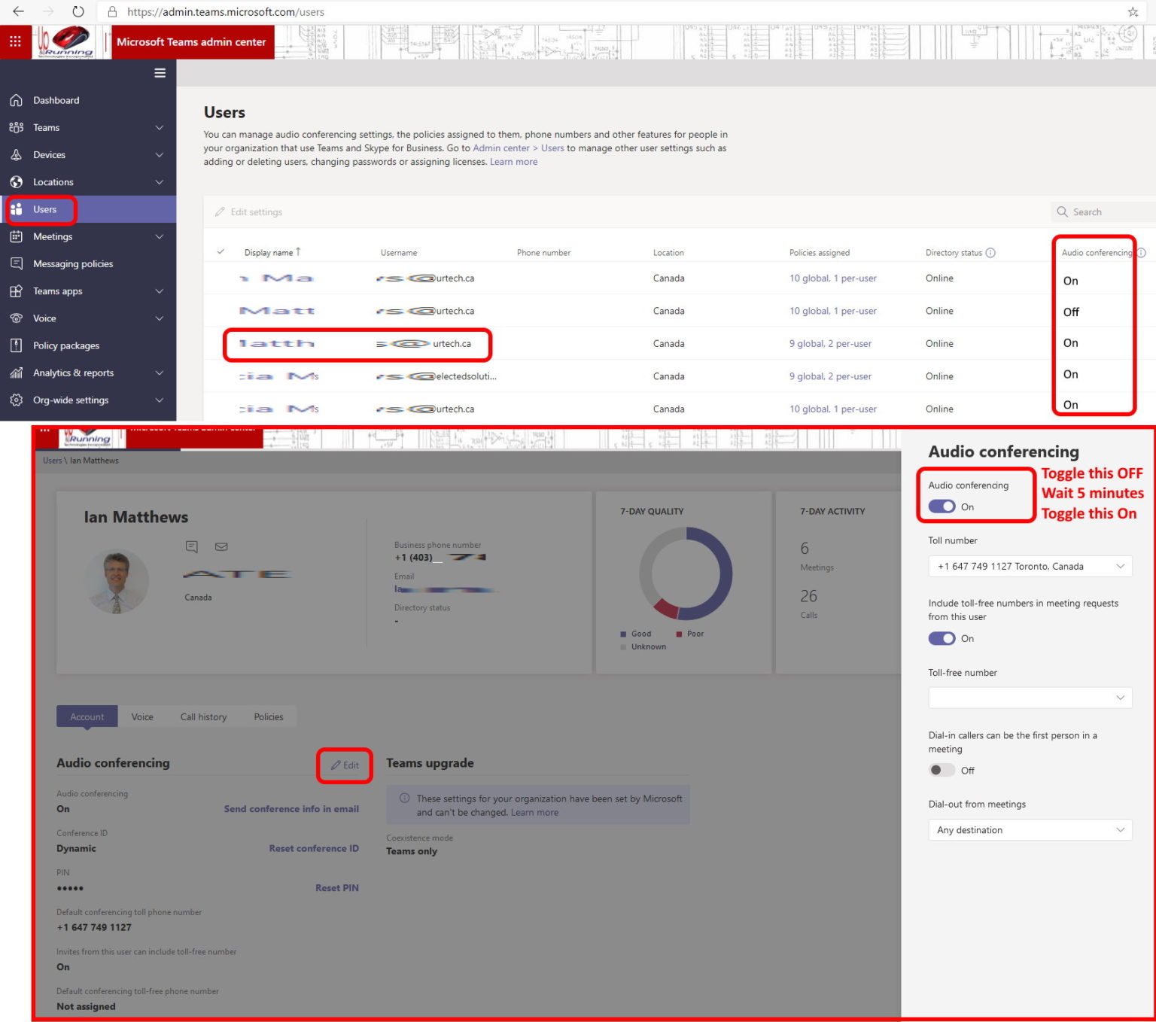Select the Users section icon in sidebar
Image resolution: width=1156 pixels, height=1022 pixels.
[17, 209]
